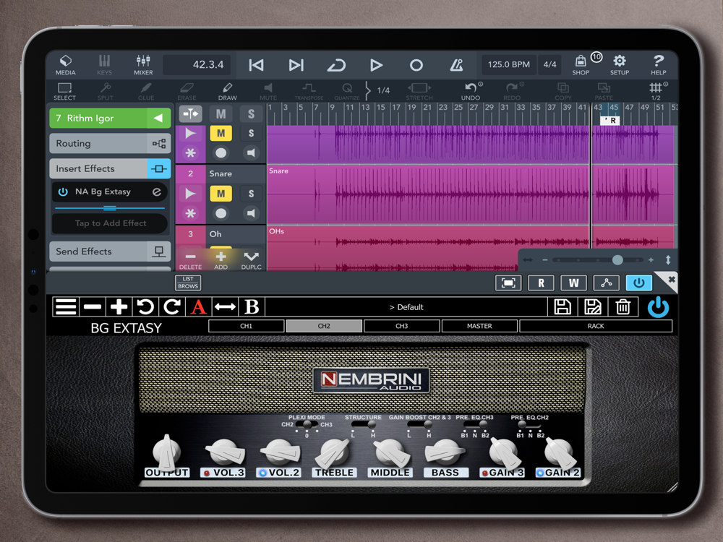Arm recording on the Snare track

point(221,213)
